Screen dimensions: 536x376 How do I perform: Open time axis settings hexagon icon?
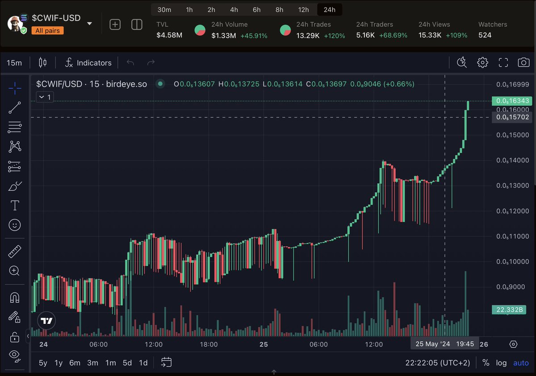tap(513, 344)
